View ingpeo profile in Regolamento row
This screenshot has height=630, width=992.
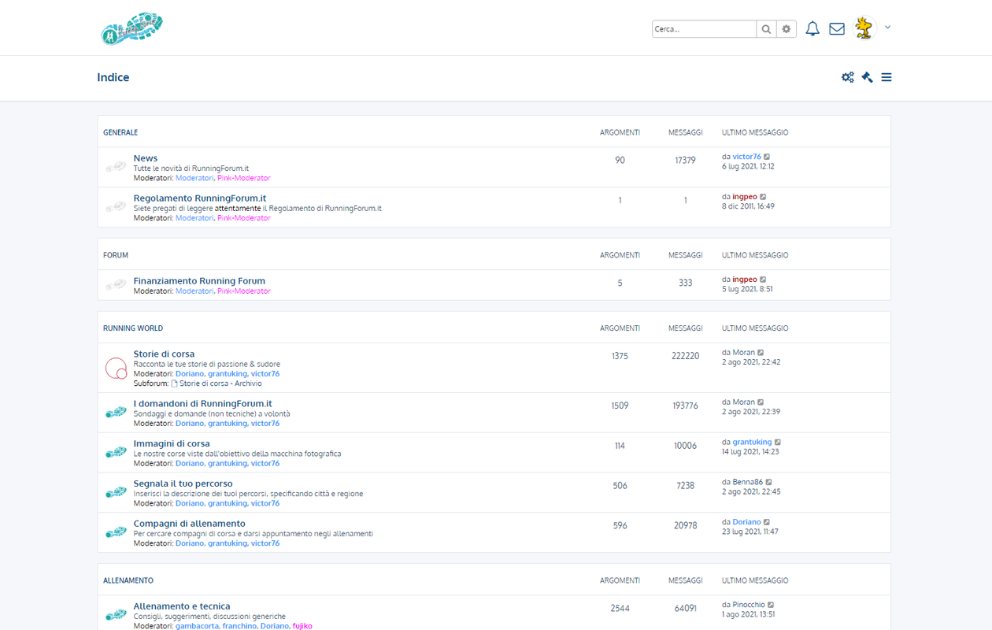click(x=745, y=197)
